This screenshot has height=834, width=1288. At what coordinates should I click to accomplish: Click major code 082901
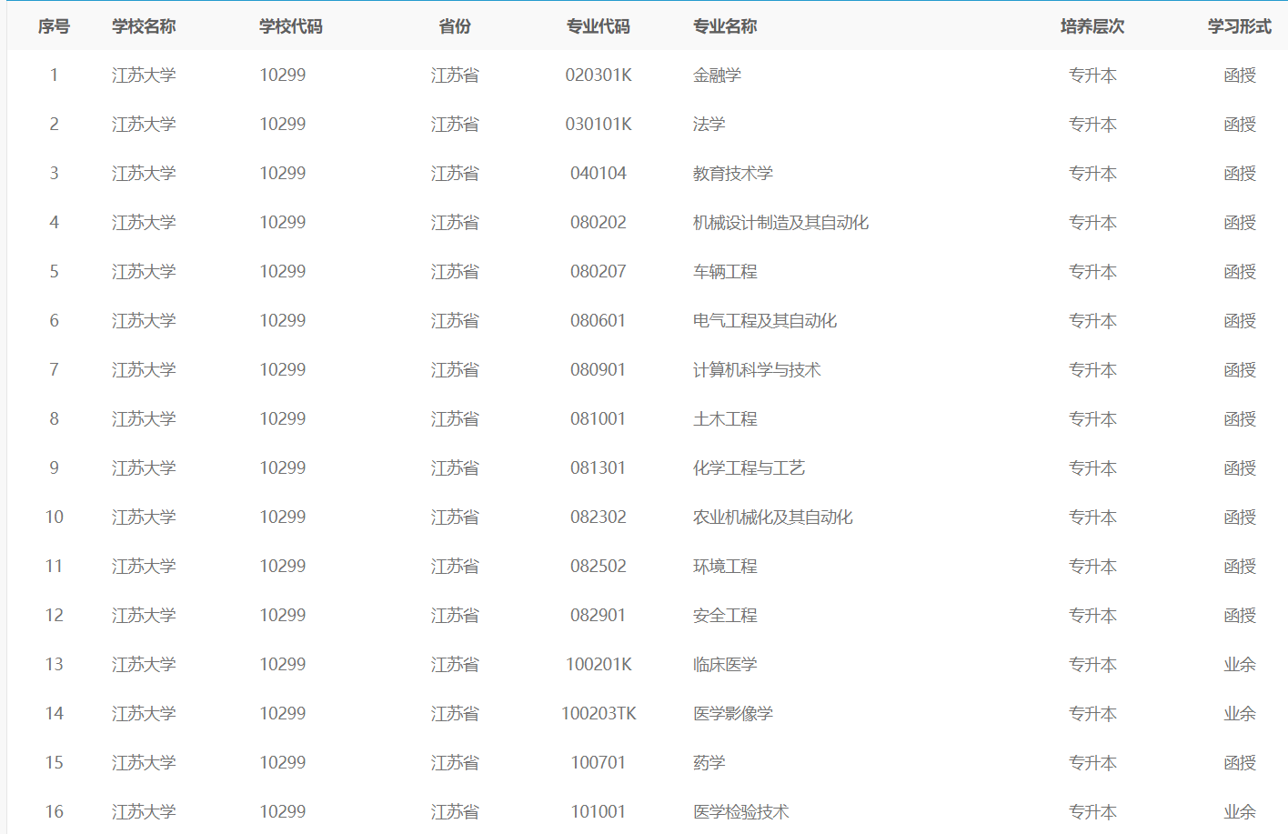pos(599,616)
